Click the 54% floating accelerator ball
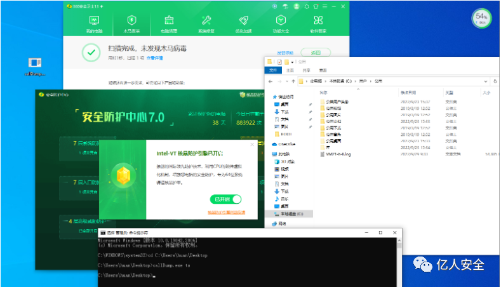 [481, 18]
